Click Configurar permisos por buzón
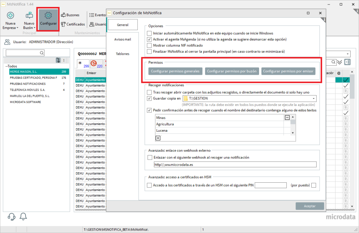This screenshot has width=359, height=233. click(232, 71)
